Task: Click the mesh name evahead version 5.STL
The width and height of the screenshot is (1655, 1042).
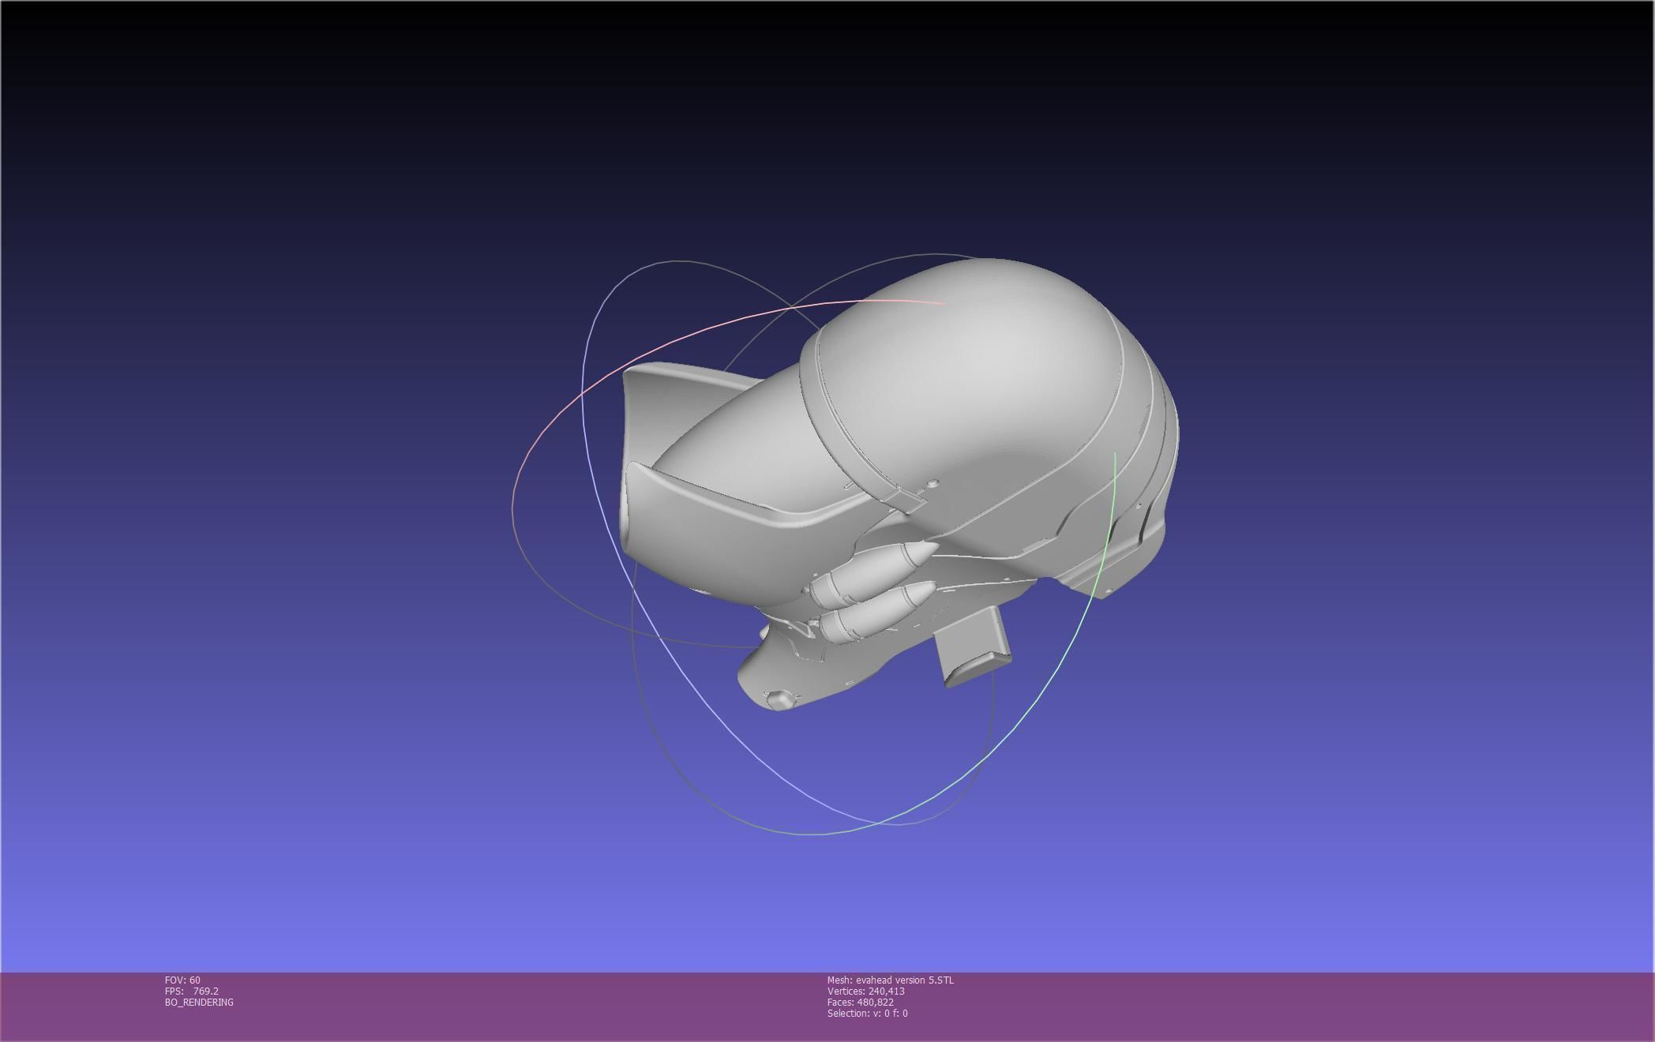Action: (890, 980)
